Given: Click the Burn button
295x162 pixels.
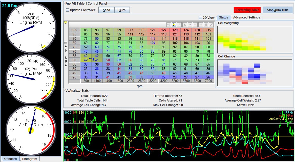Looking at the screenshot, I should tap(122, 10).
